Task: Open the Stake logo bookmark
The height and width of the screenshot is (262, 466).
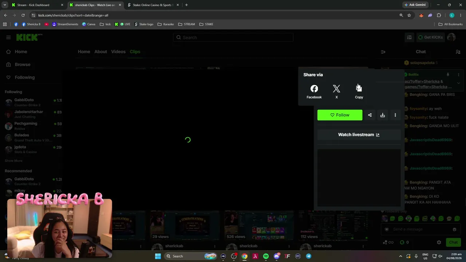Action: (x=144, y=24)
